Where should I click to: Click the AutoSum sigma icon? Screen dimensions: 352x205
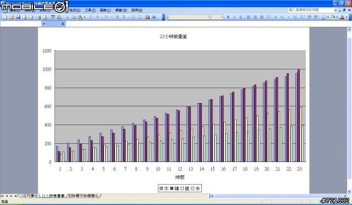point(124,17)
